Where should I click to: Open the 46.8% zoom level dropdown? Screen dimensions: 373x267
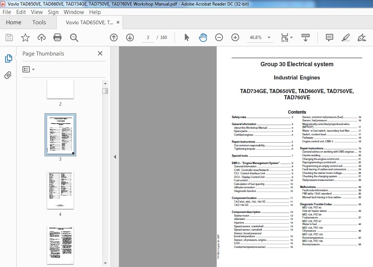coord(269,38)
